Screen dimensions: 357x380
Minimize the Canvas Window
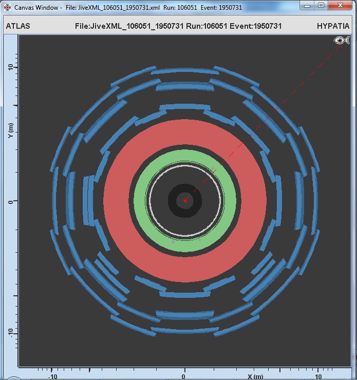coord(308,6)
